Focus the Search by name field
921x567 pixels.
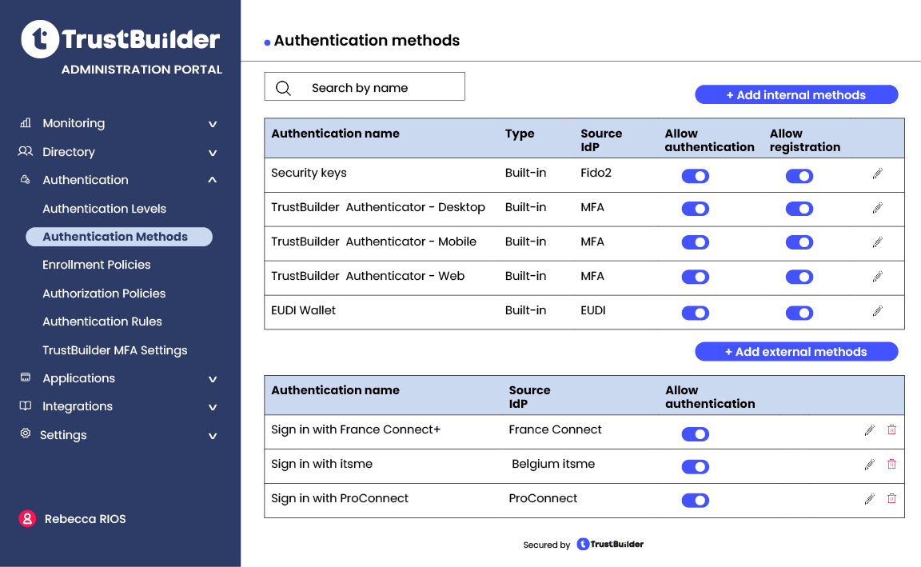pyautogui.click(x=365, y=86)
